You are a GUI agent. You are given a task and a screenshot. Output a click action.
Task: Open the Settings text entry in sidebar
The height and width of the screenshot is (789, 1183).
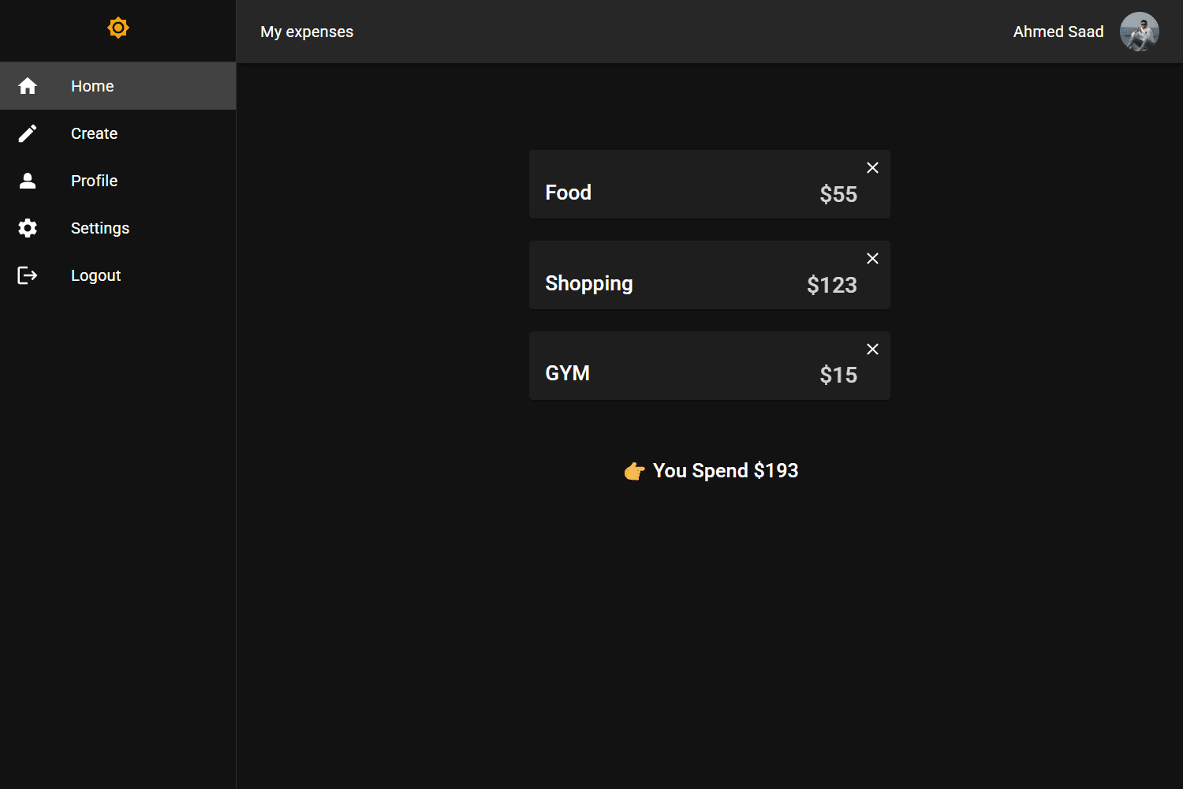click(100, 228)
